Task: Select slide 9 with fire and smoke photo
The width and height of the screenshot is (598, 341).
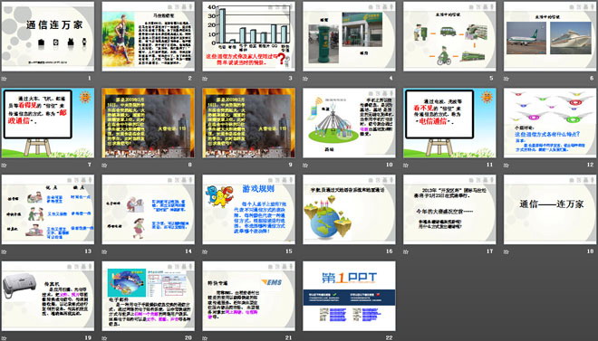Action: pos(248,123)
